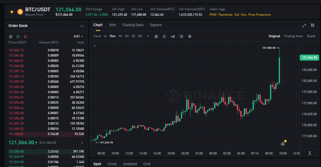The width and height of the screenshot is (321, 167).
Task: Open the trade notification icon on chart
Action: (x=283, y=144)
